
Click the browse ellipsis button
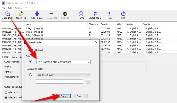click(88, 82)
